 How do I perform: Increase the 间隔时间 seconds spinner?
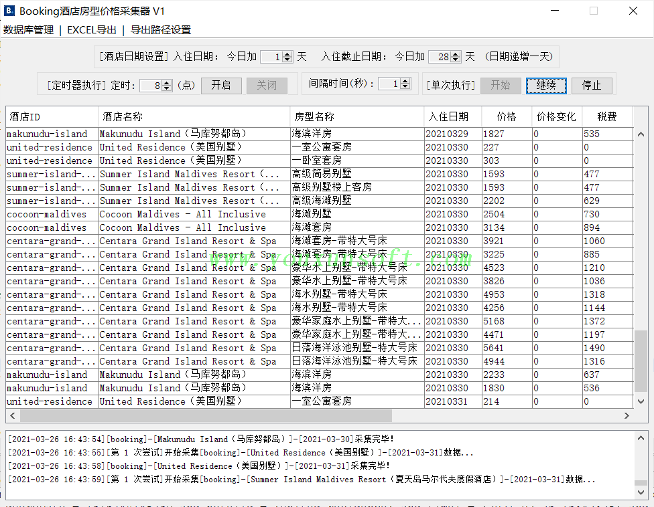click(405, 81)
